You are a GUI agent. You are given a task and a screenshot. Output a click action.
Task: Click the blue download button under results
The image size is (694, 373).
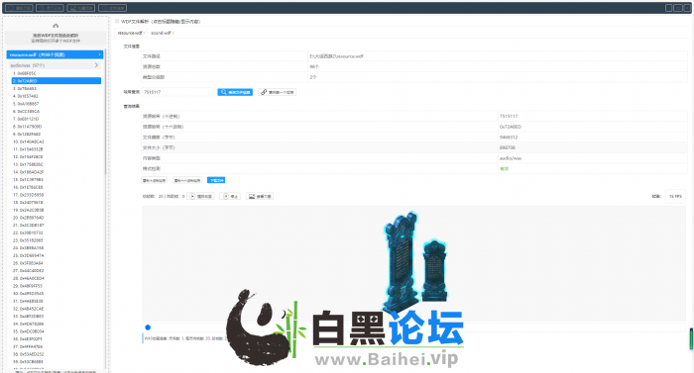[x=216, y=180]
